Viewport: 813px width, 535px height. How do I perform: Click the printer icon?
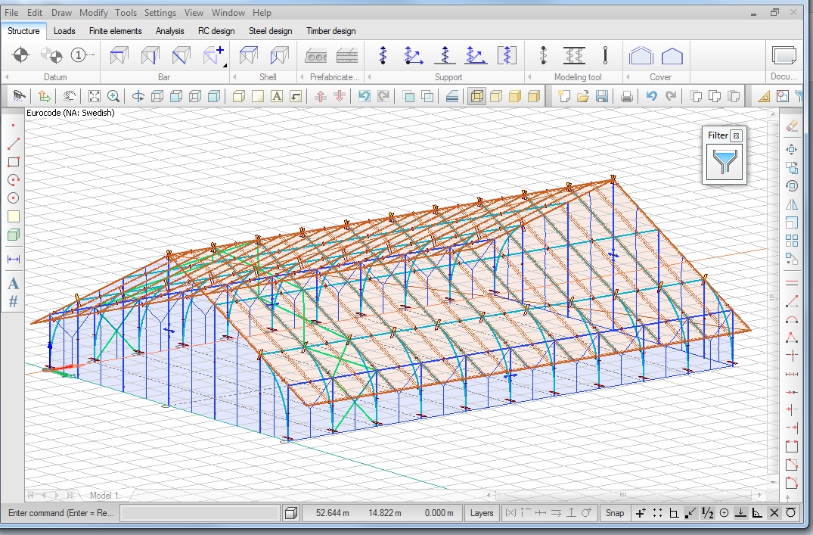[x=626, y=96]
